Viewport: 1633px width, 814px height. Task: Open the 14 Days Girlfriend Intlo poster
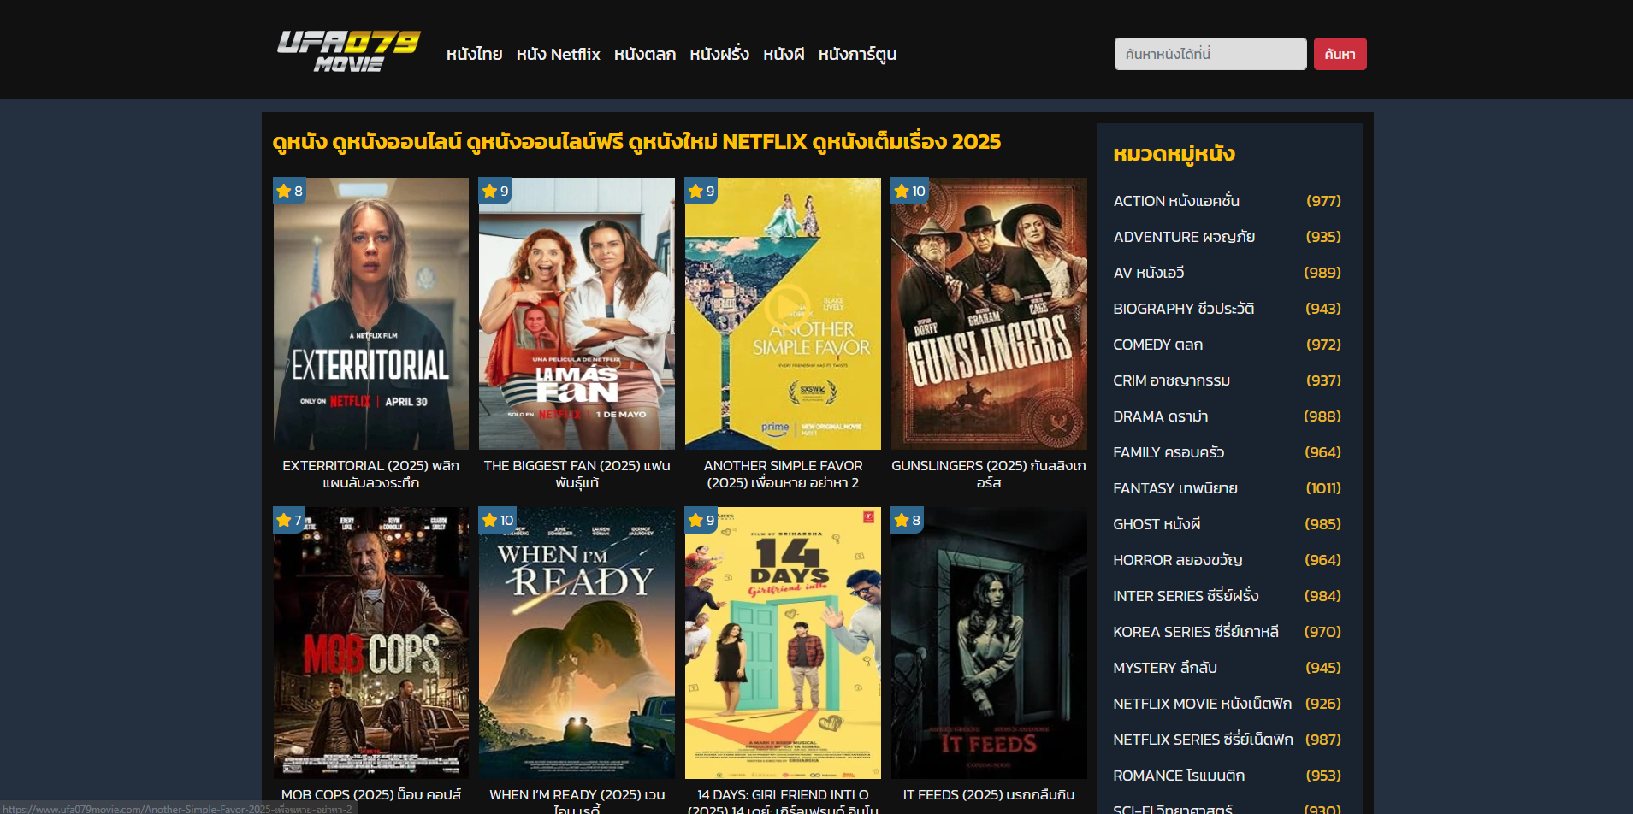(x=783, y=643)
